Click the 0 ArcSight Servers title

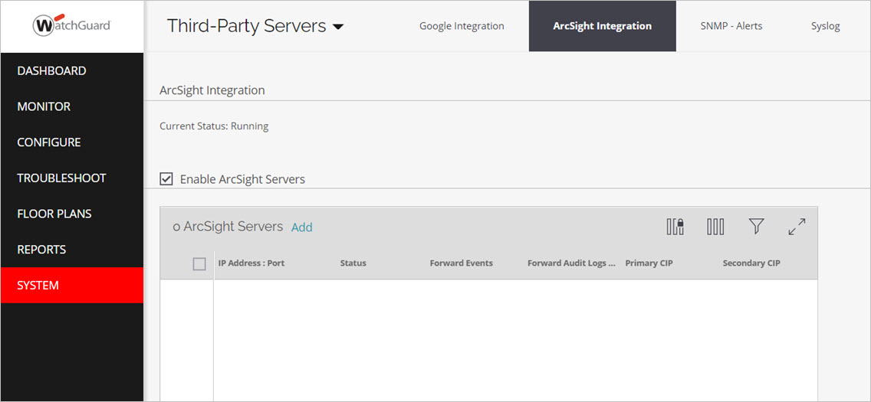coord(228,227)
